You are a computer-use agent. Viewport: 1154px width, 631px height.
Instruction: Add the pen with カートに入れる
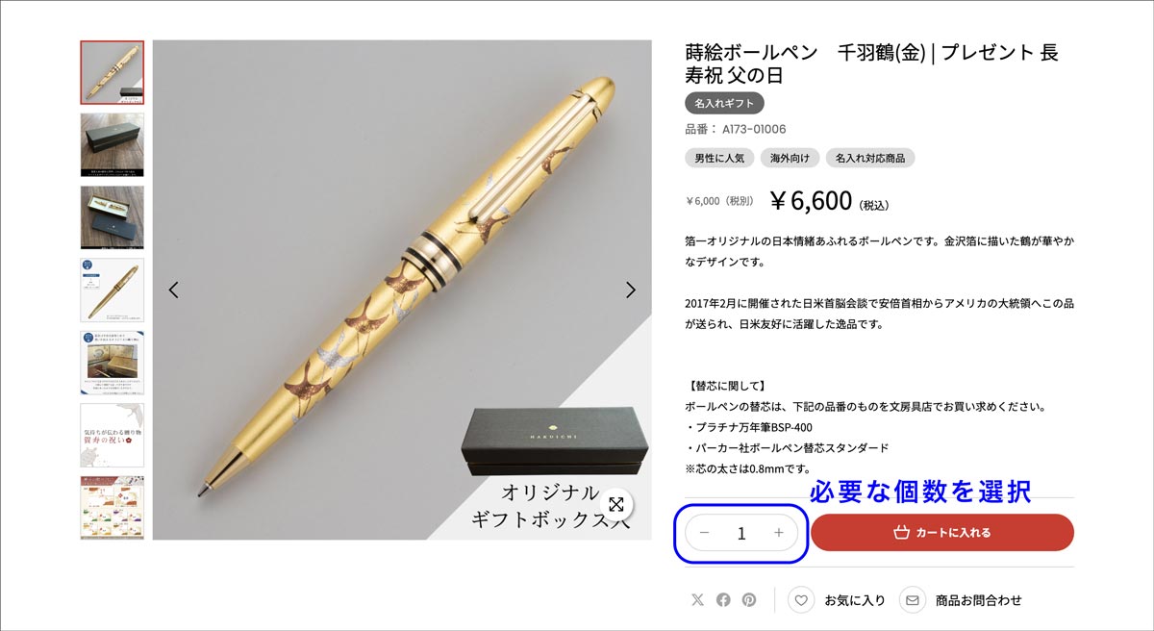click(942, 532)
